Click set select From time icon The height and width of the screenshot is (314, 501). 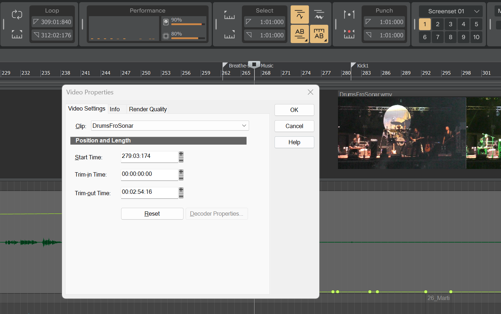point(229,15)
